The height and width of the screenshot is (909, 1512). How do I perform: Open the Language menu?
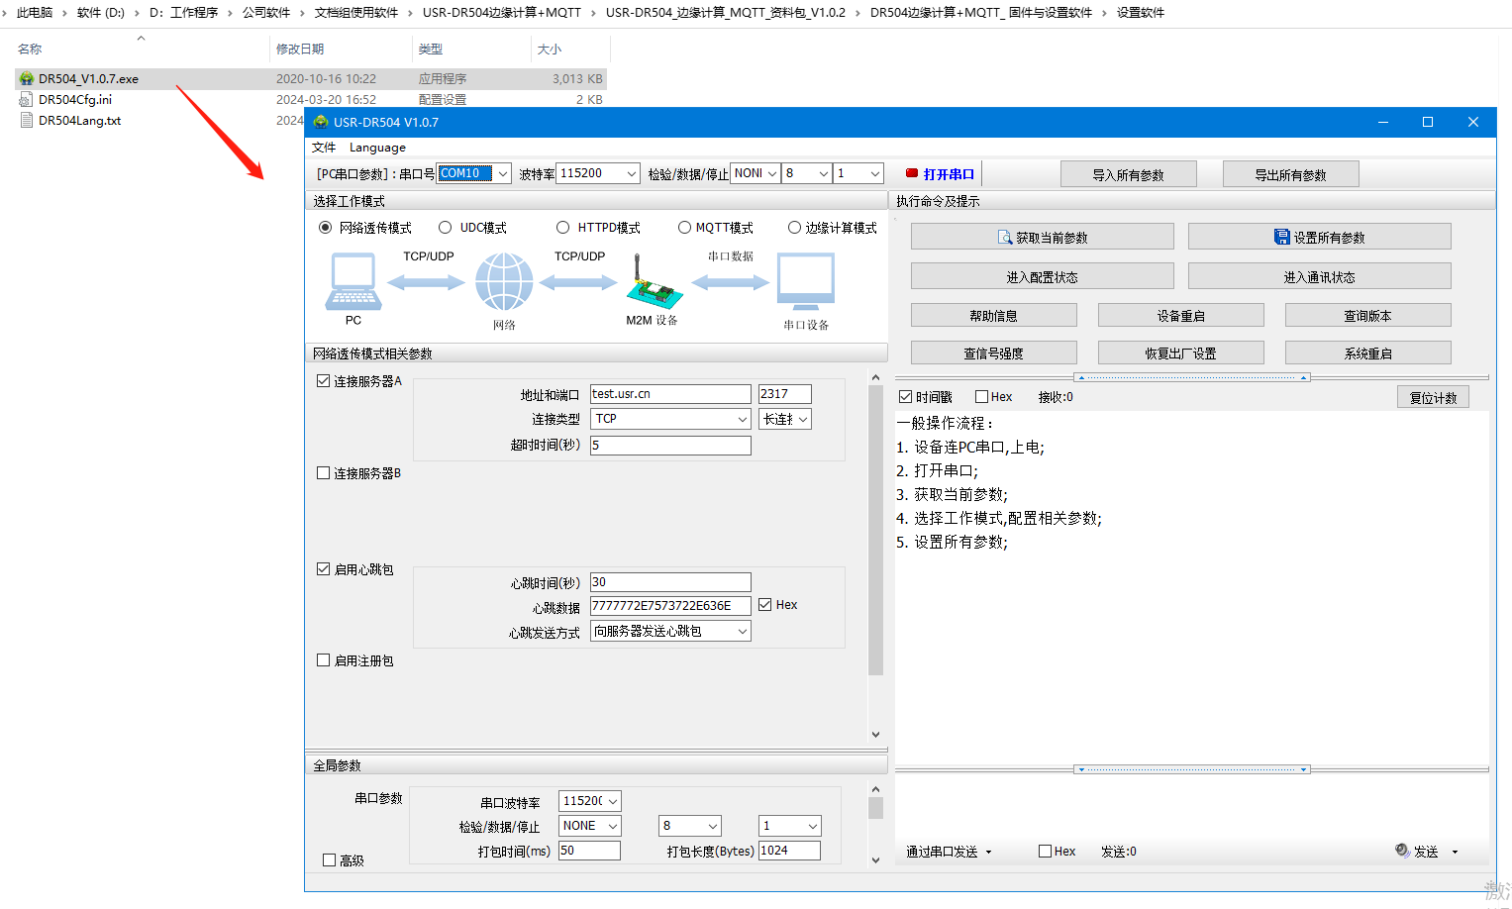pyautogui.click(x=377, y=148)
